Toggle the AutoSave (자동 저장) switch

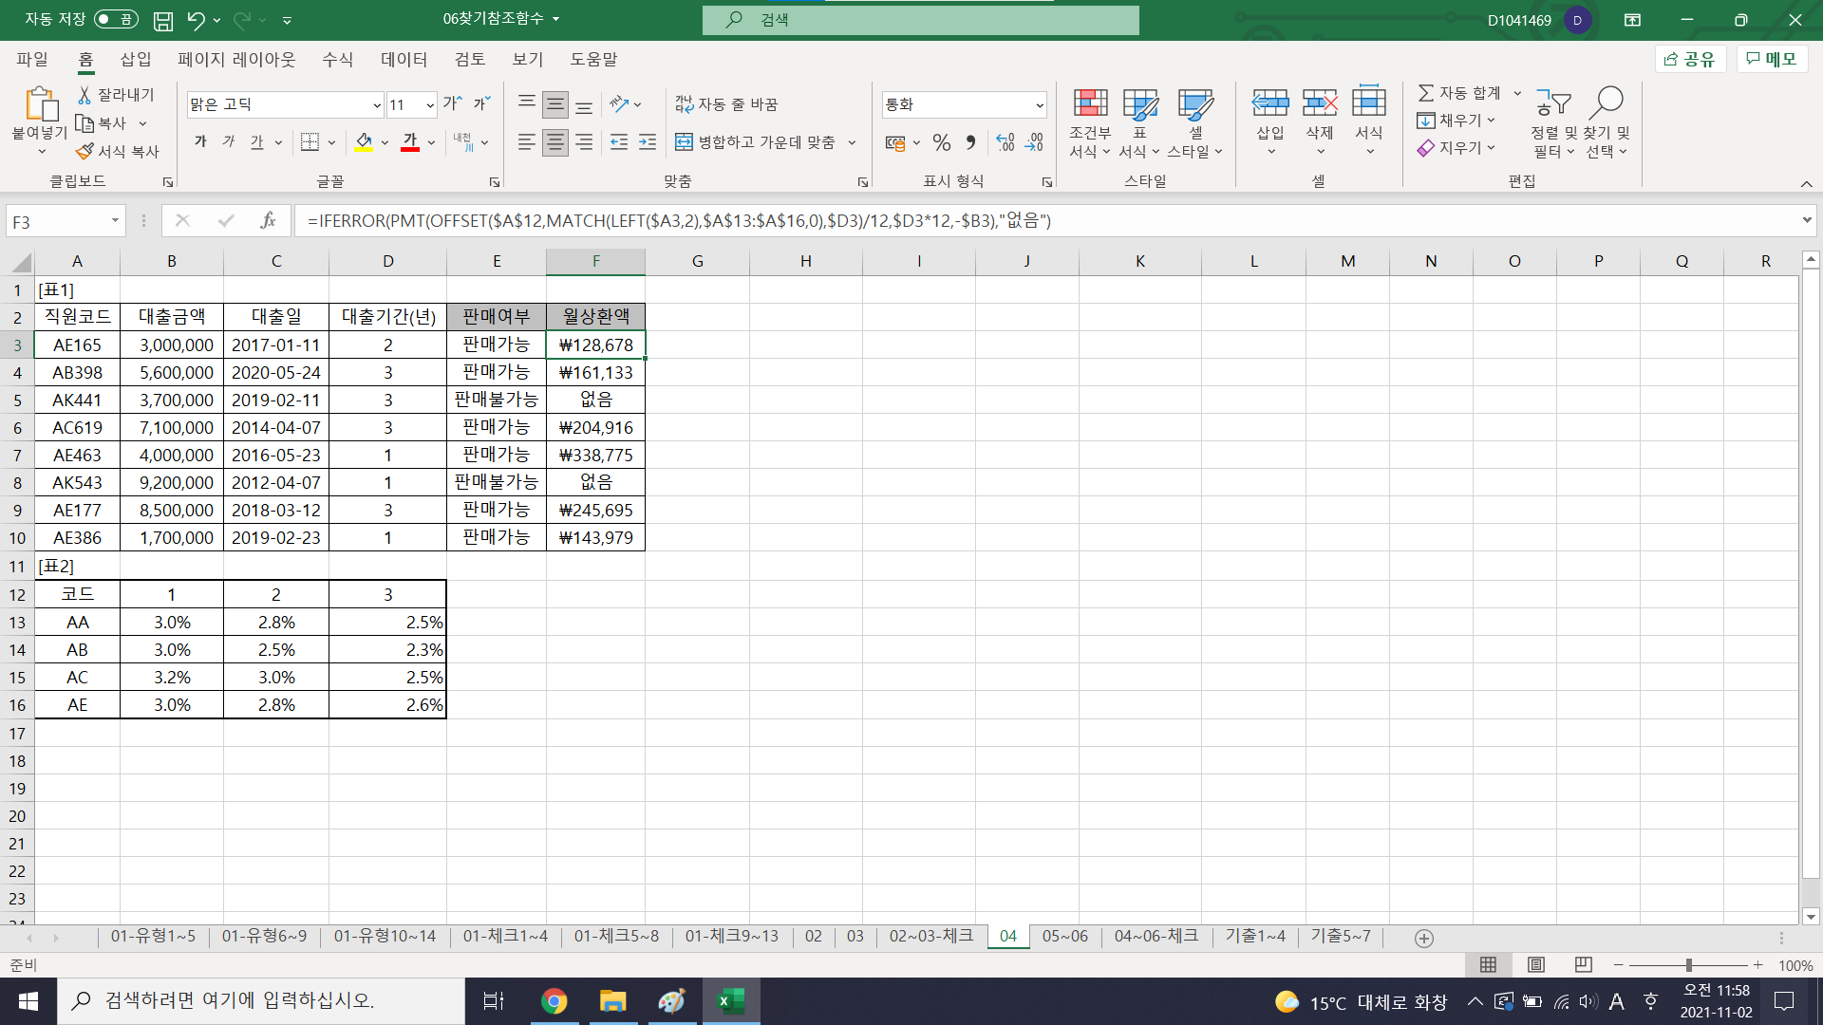(116, 20)
